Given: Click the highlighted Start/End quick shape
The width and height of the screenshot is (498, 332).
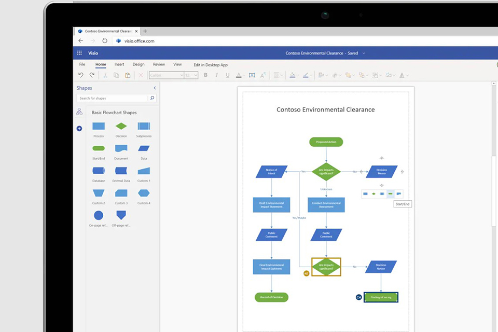Looking at the screenshot, I should click(390, 193).
